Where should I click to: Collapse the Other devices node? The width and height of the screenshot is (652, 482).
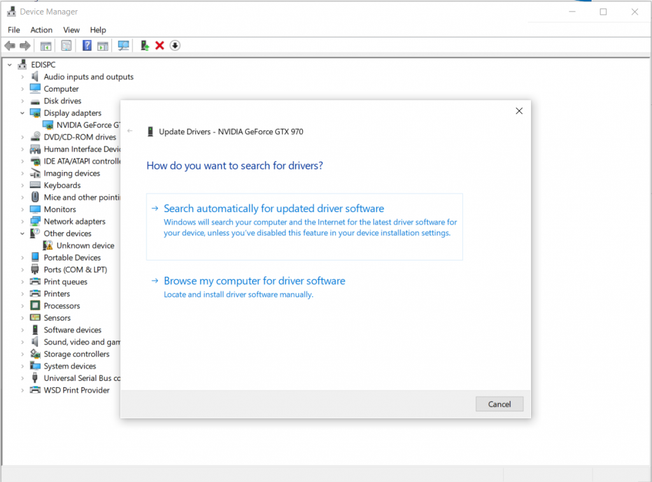point(22,234)
